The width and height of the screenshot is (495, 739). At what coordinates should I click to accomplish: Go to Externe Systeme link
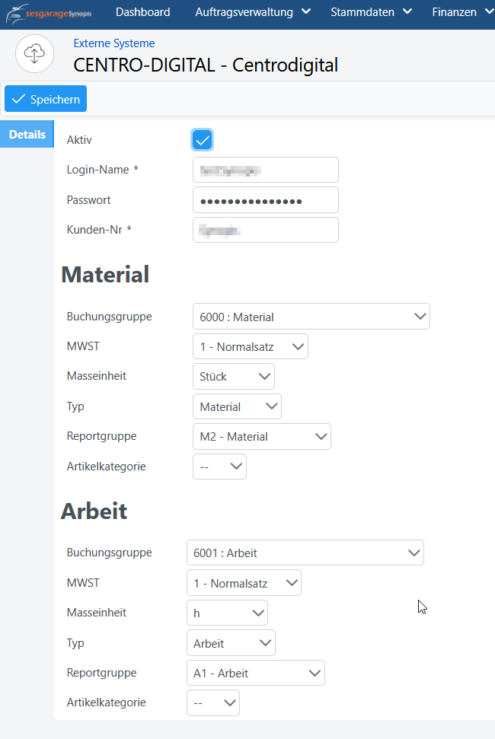tap(114, 43)
